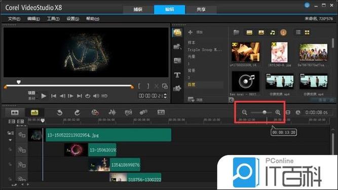This screenshot has width=338, height=190.
Task: Open the 文件 menu
Action: click(14, 19)
